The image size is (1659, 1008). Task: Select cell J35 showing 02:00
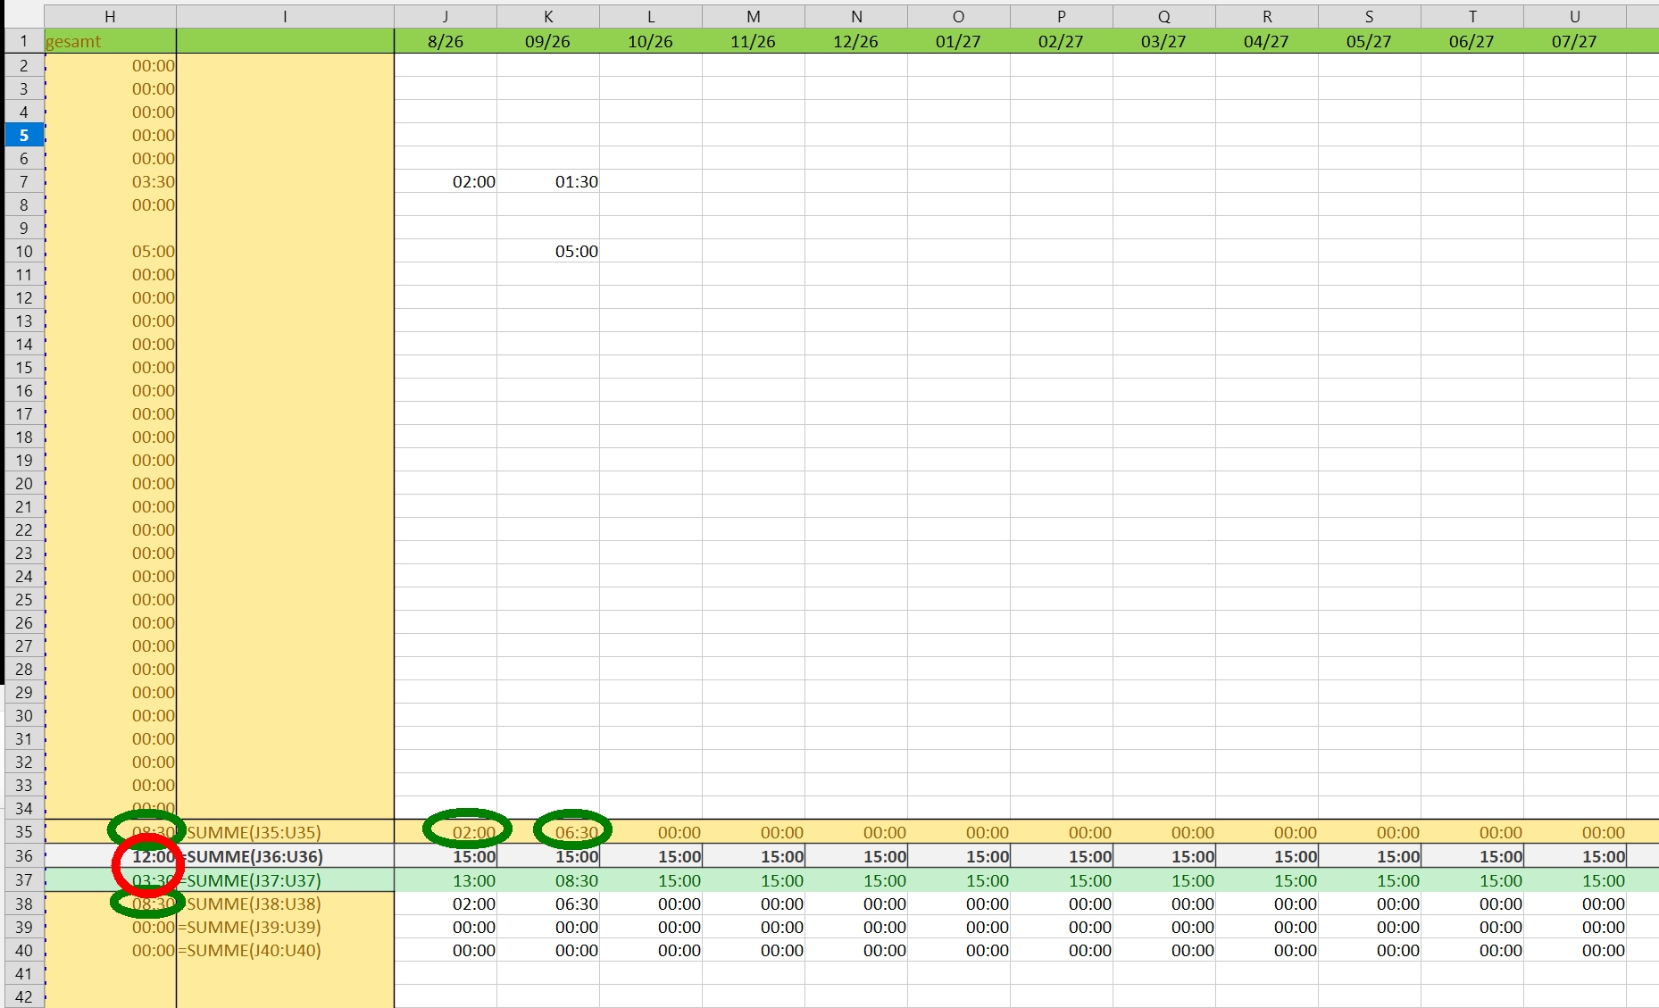click(x=446, y=832)
